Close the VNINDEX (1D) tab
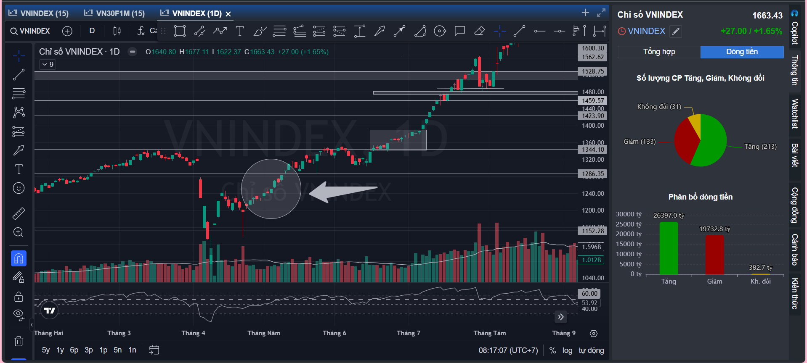This screenshot has width=807, height=363. pos(228,14)
